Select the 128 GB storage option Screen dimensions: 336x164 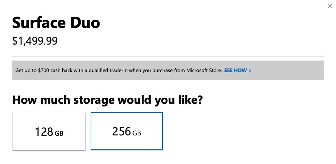click(x=49, y=131)
